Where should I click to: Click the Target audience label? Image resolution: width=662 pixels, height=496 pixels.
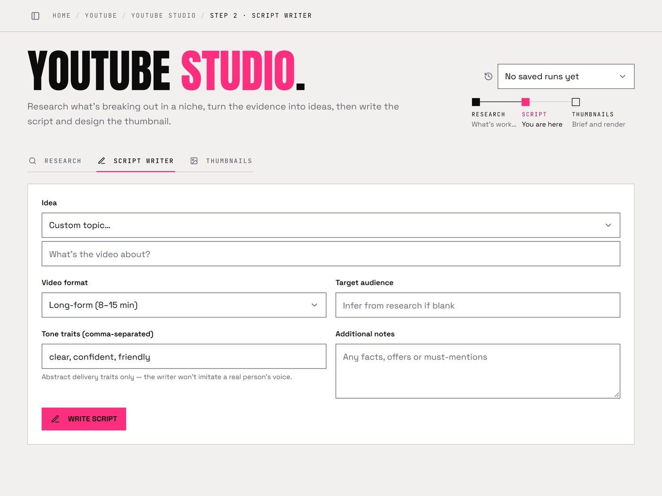365,282
